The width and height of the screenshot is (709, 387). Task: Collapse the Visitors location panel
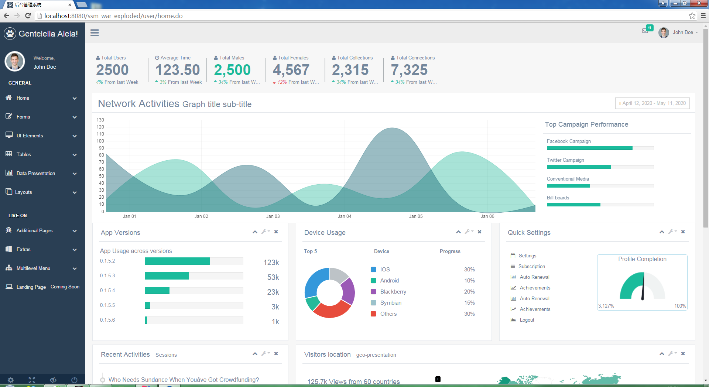(x=662, y=354)
